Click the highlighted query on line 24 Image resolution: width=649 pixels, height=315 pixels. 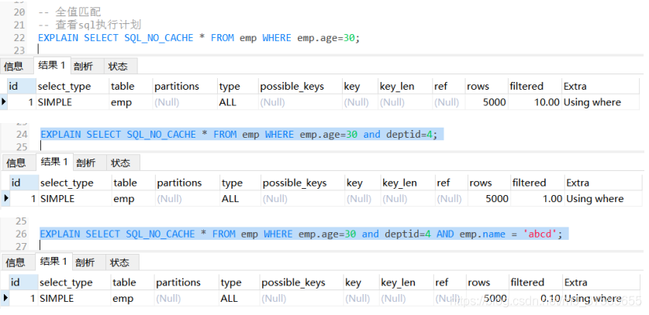[x=239, y=135]
